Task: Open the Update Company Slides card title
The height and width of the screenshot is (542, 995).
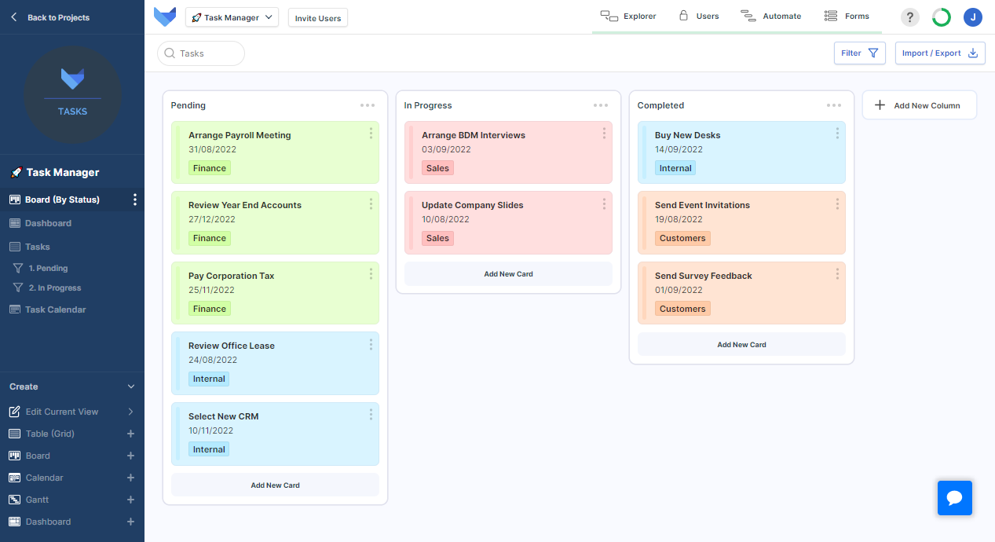Action: pyautogui.click(x=472, y=205)
